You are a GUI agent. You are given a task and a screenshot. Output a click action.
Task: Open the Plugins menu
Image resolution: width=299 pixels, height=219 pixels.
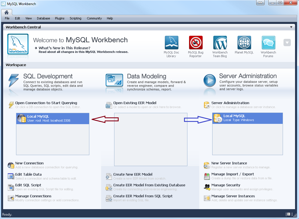[x=60, y=18]
